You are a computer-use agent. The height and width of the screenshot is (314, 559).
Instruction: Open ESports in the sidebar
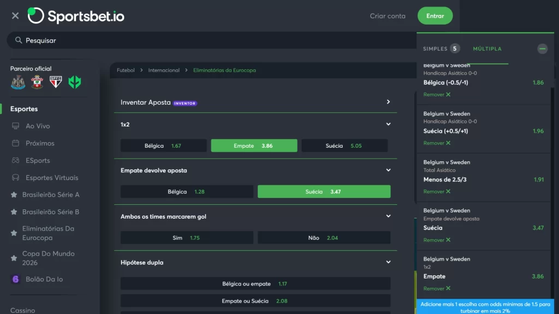[38, 160]
